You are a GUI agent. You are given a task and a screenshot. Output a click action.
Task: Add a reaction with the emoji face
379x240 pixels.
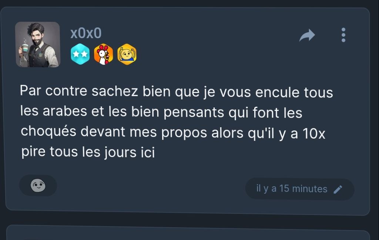point(38,185)
